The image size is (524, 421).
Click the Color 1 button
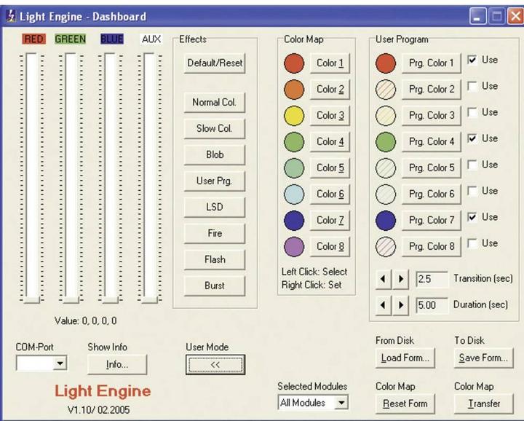pos(330,63)
